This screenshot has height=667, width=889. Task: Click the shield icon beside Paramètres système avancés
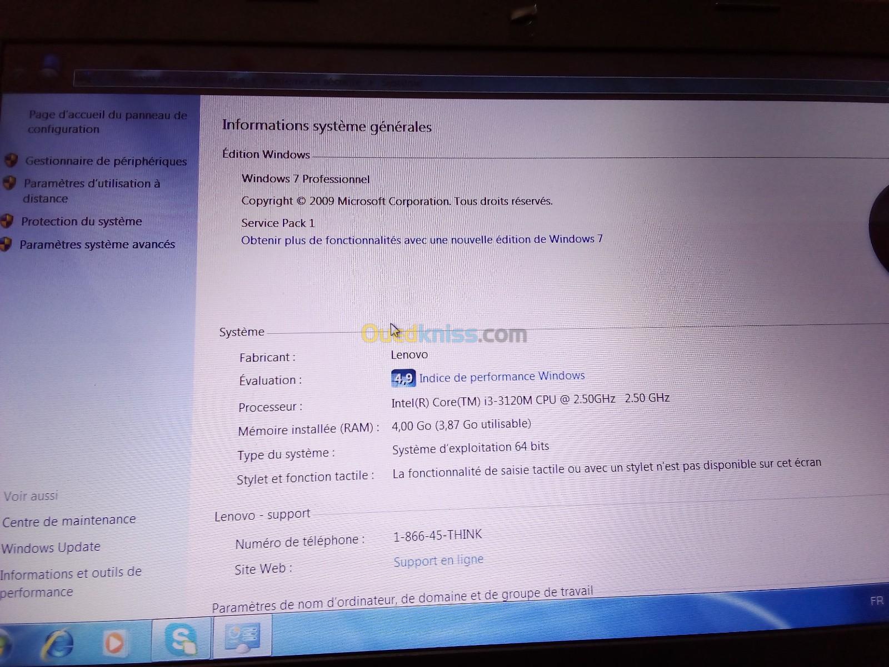[x=6, y=244]
